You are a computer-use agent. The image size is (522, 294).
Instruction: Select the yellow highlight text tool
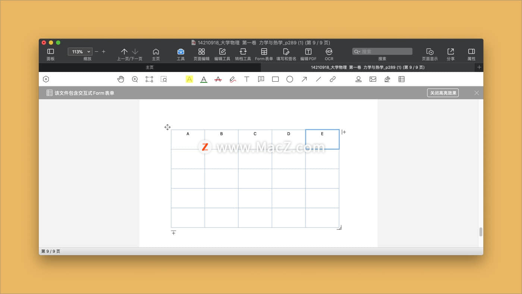(189, 79)
